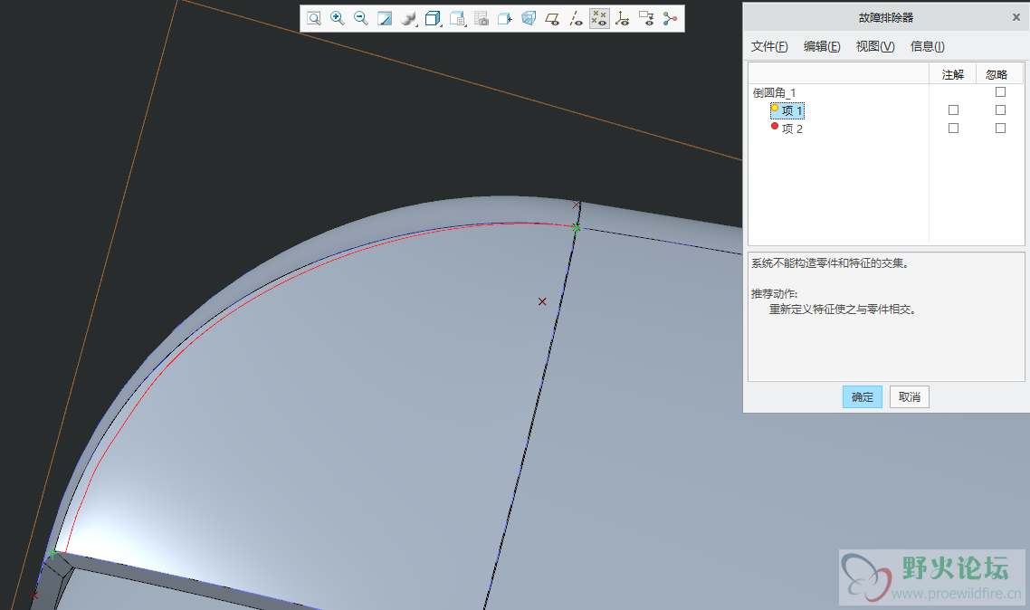Click the 推荐动作: label
The height and width of the screenshot is (610, 1030).
click(774, 293)
